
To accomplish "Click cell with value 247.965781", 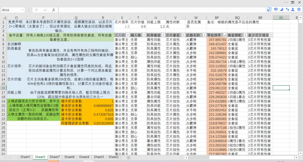I will click(217, 40).
